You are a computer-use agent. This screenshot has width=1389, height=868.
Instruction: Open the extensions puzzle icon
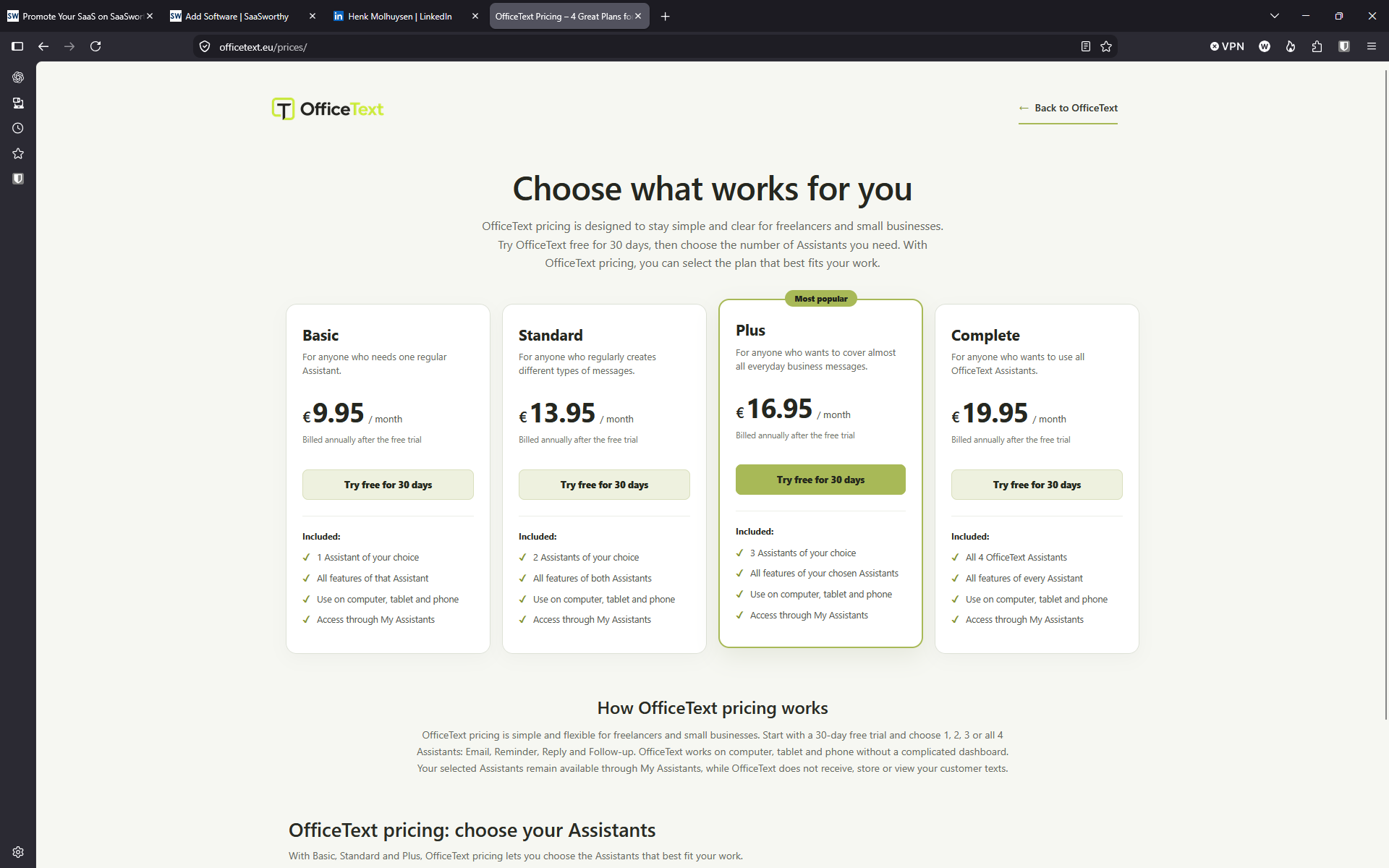click(x=1317, y=46)
